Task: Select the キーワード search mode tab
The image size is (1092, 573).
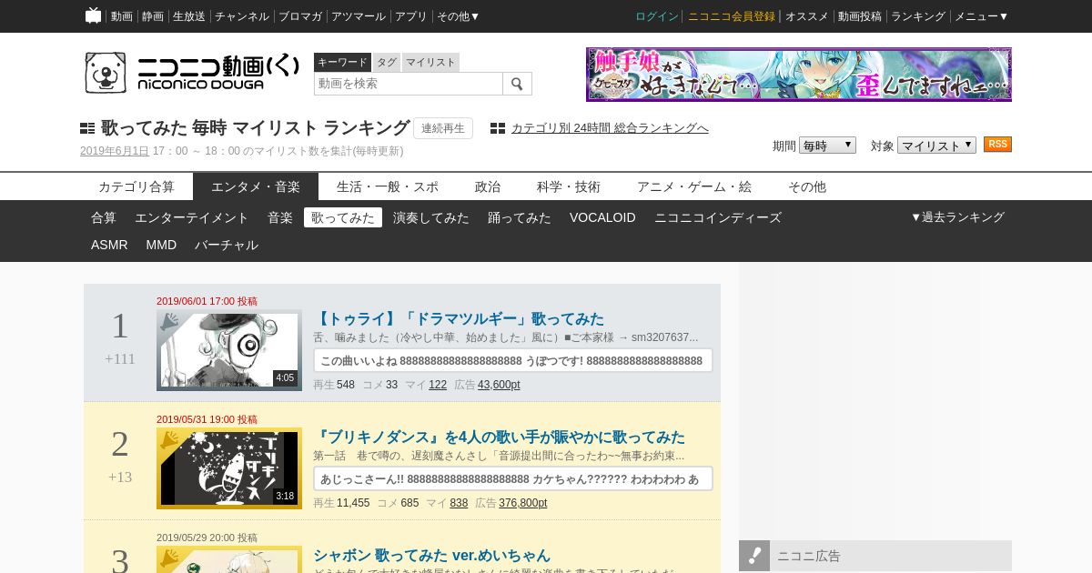Action: point(342,62)
